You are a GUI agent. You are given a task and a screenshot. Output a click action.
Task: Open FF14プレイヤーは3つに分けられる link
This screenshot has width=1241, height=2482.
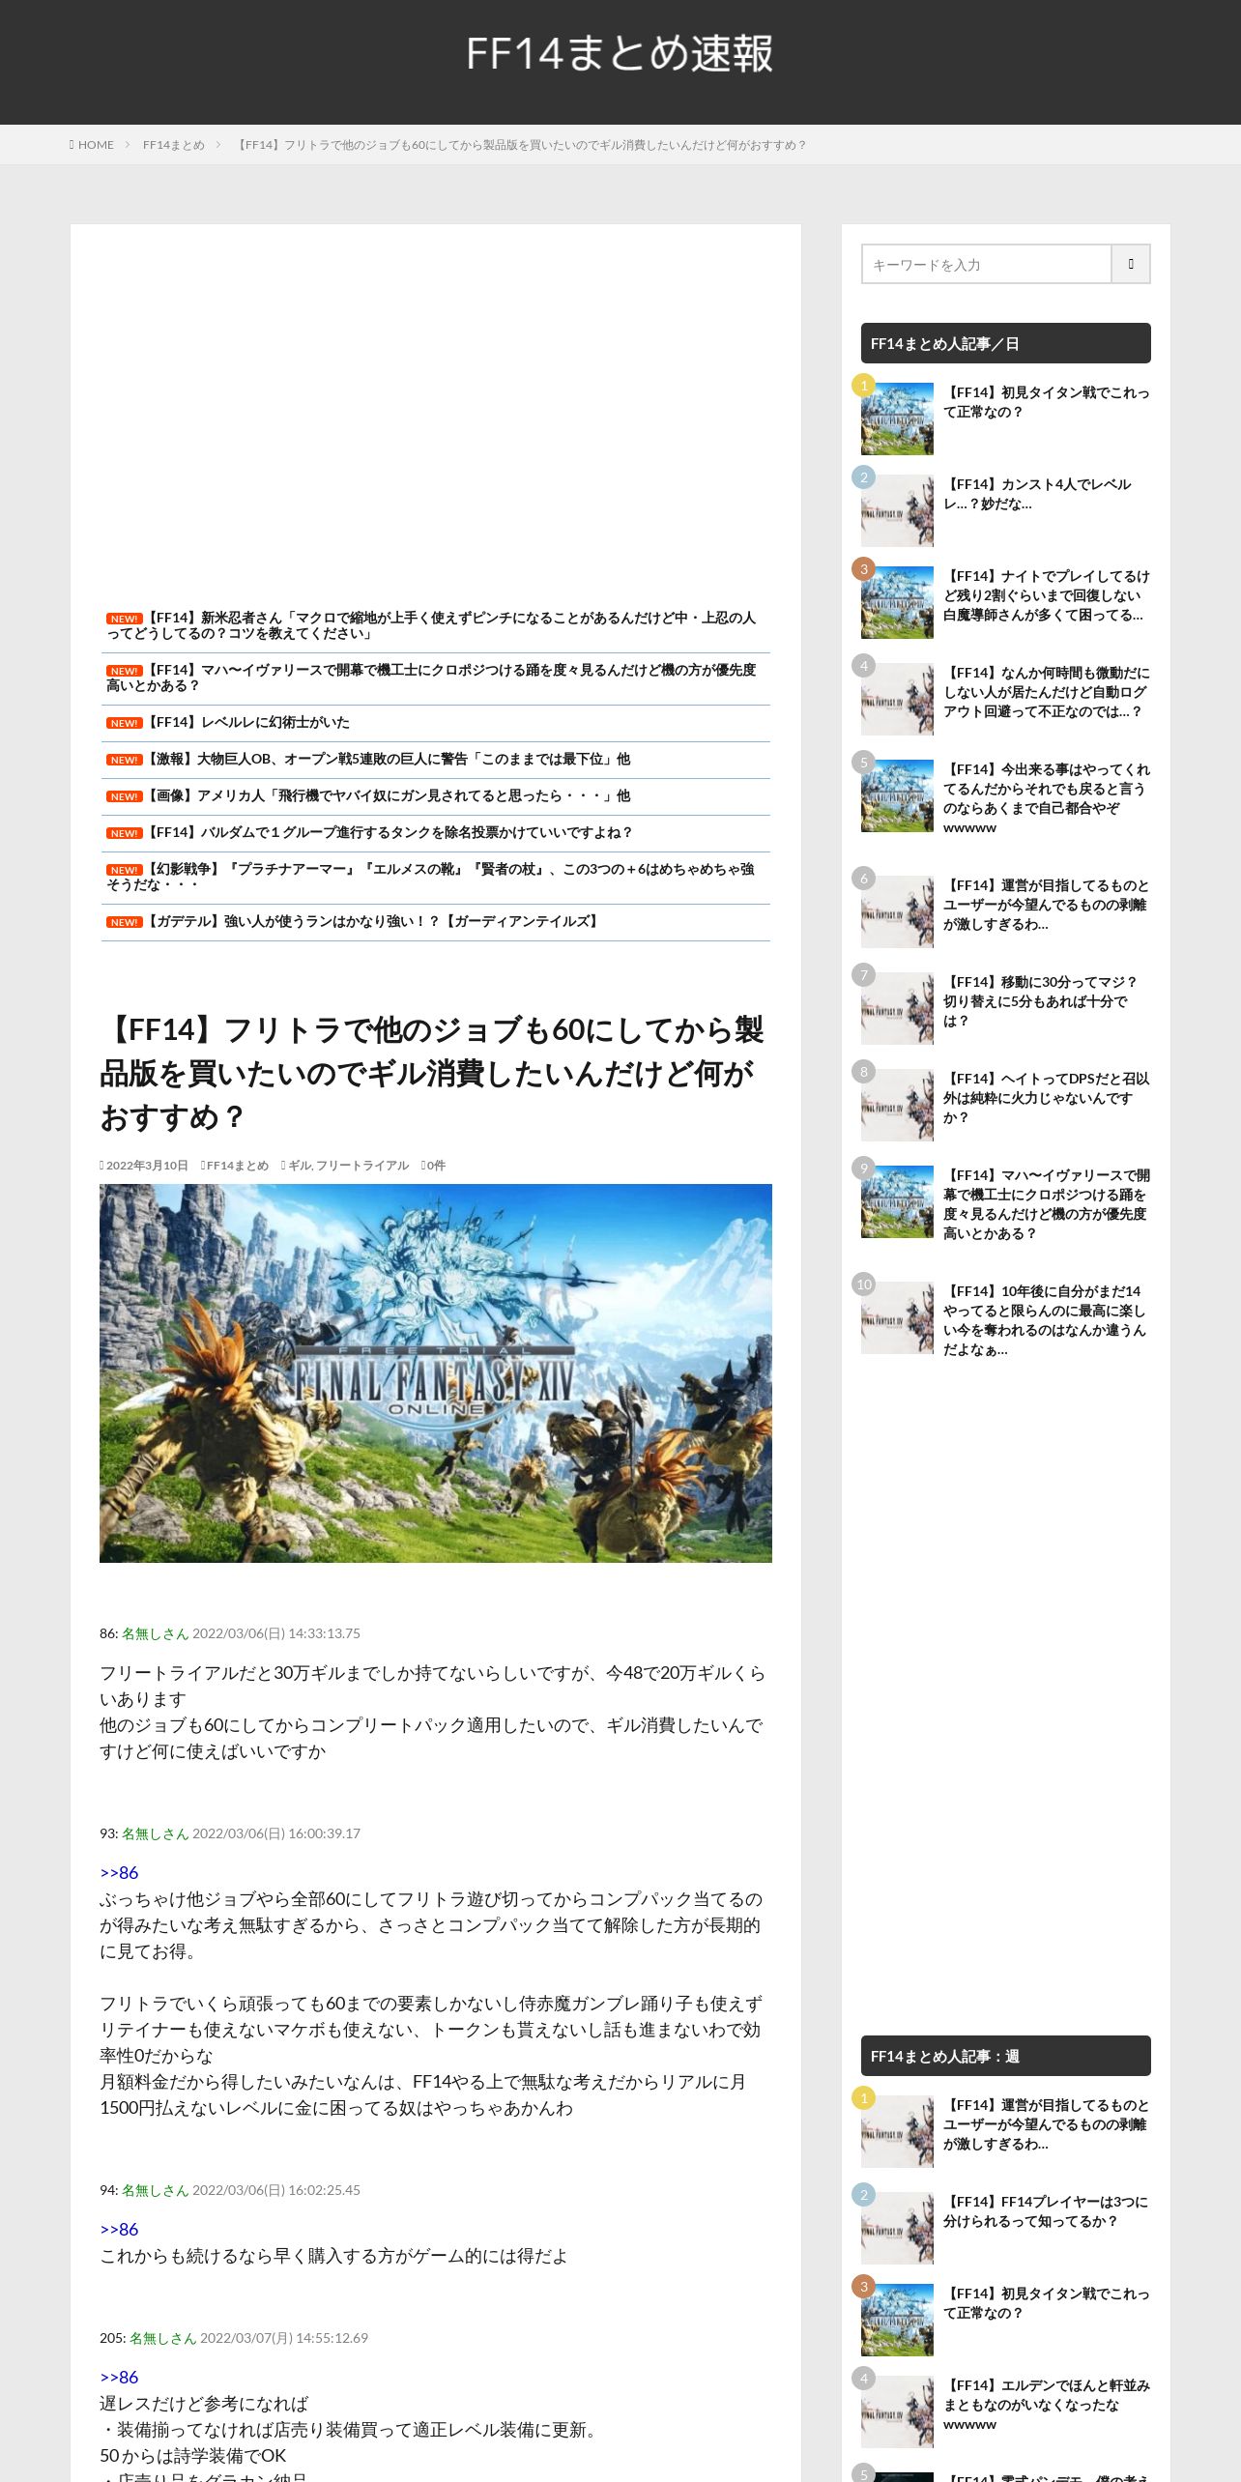[x=1046, y=2211]
